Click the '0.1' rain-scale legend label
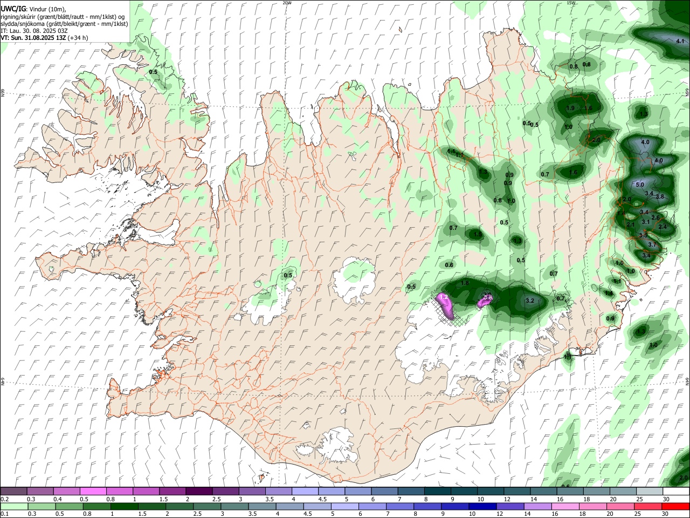Screen dimensions: 690x518 click(x=4, y=514)
